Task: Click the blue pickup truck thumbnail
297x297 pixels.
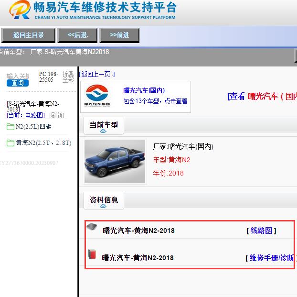Action: pos(115,161)
